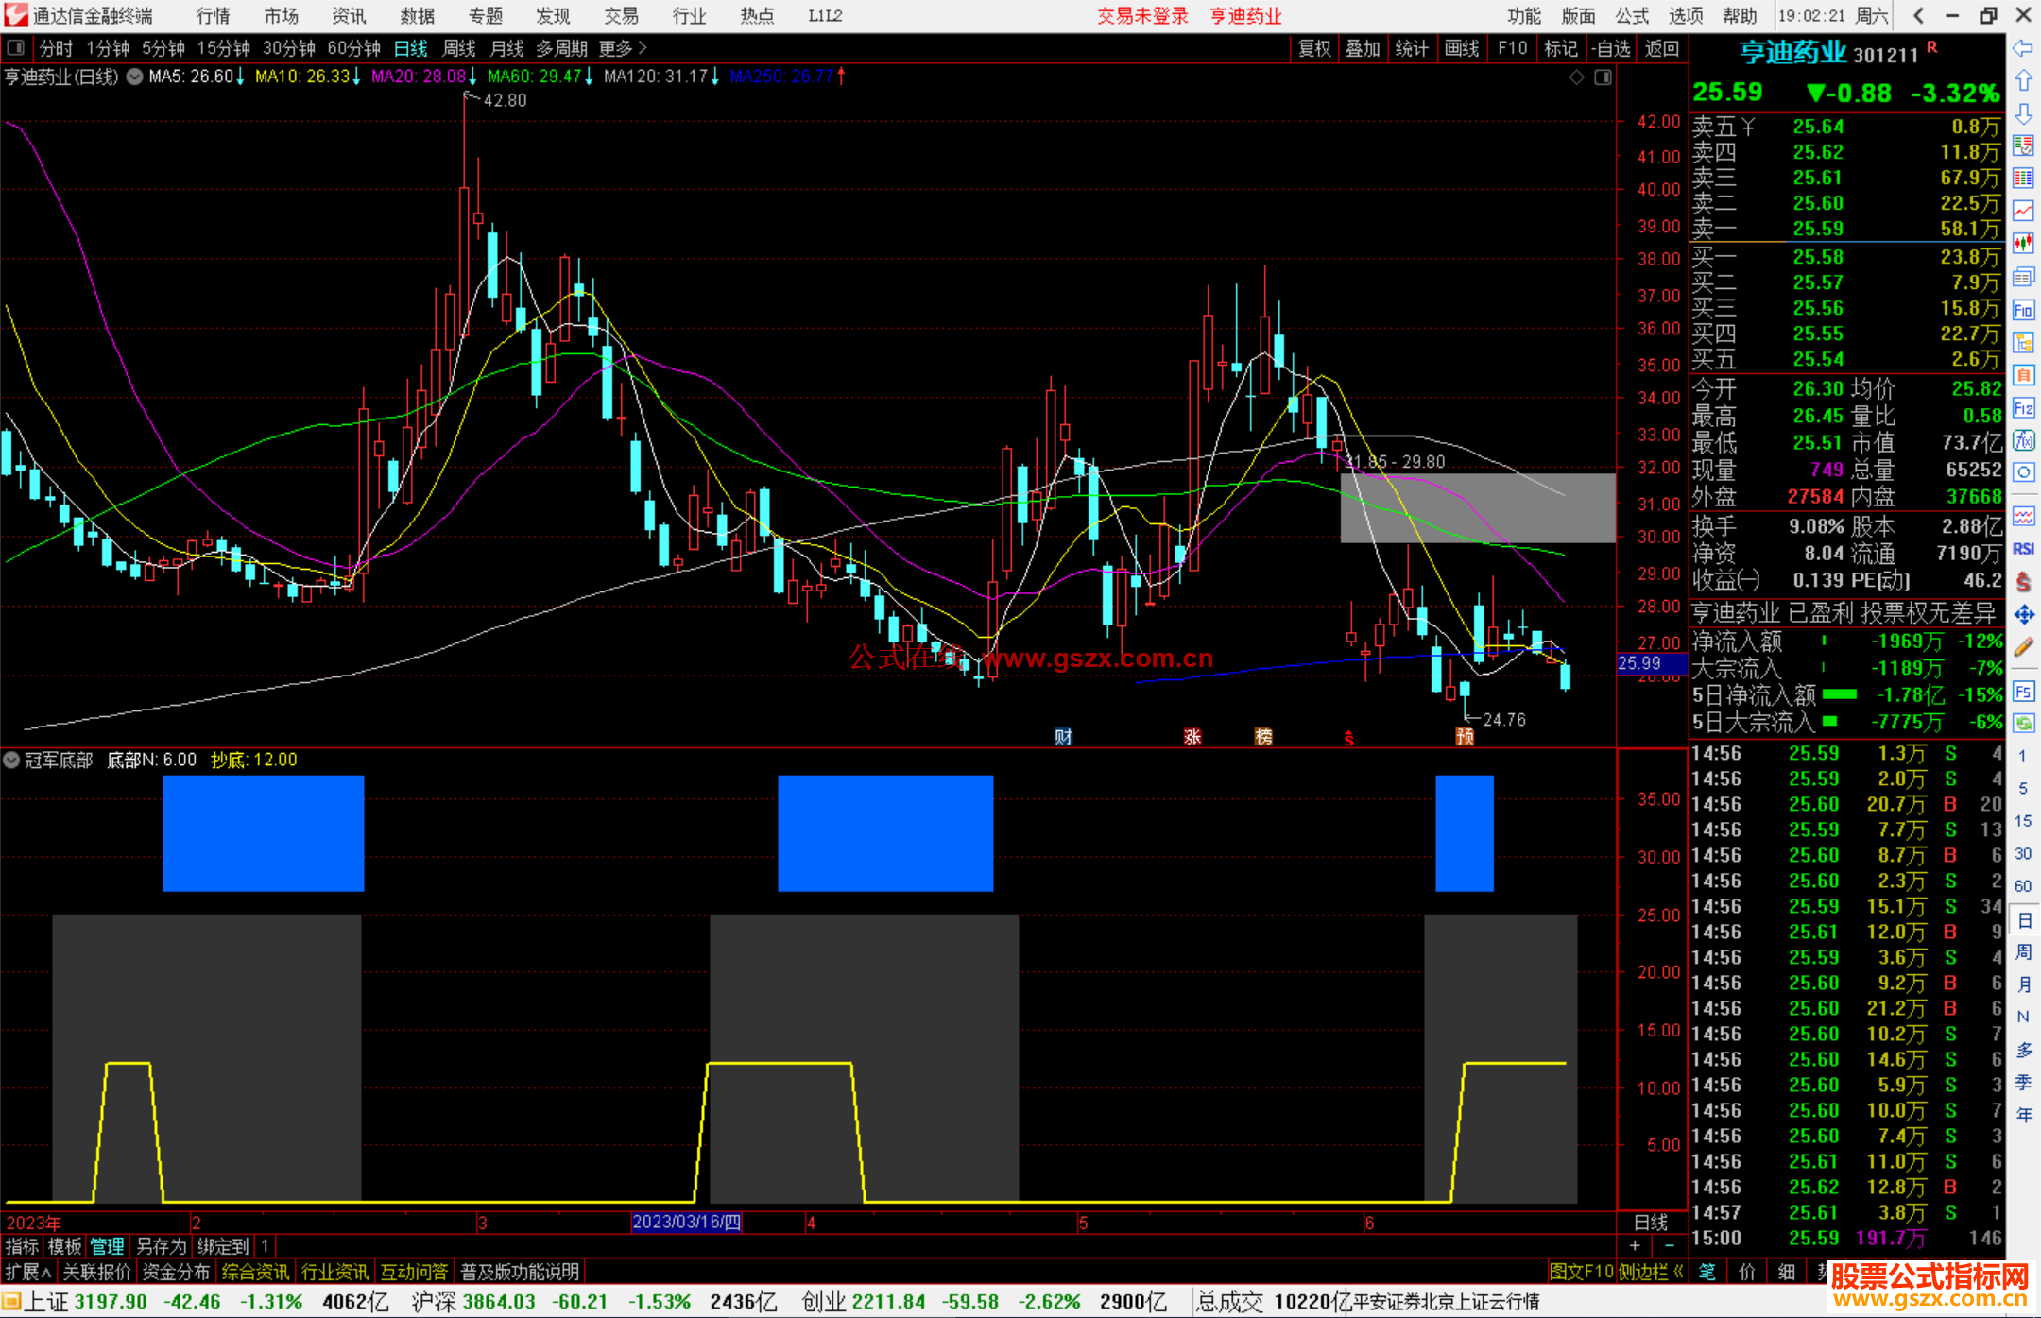
Task: Click the RSI indicator sidebar icon
Action: 2023,549
